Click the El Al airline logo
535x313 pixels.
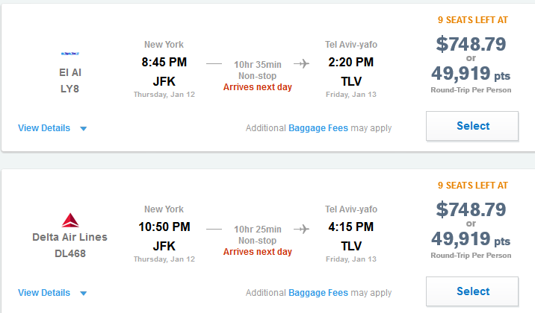[70, 54]
